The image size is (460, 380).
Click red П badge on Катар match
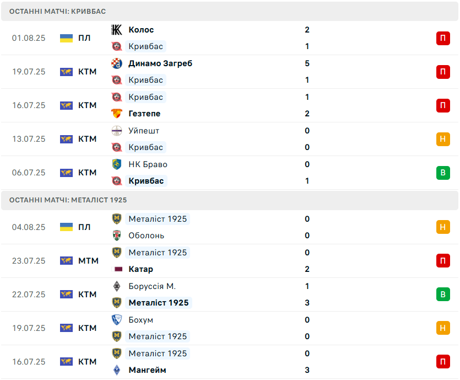tap(443, 261)
